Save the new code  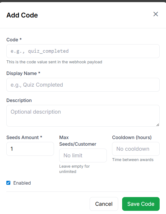tap(141, 204)
